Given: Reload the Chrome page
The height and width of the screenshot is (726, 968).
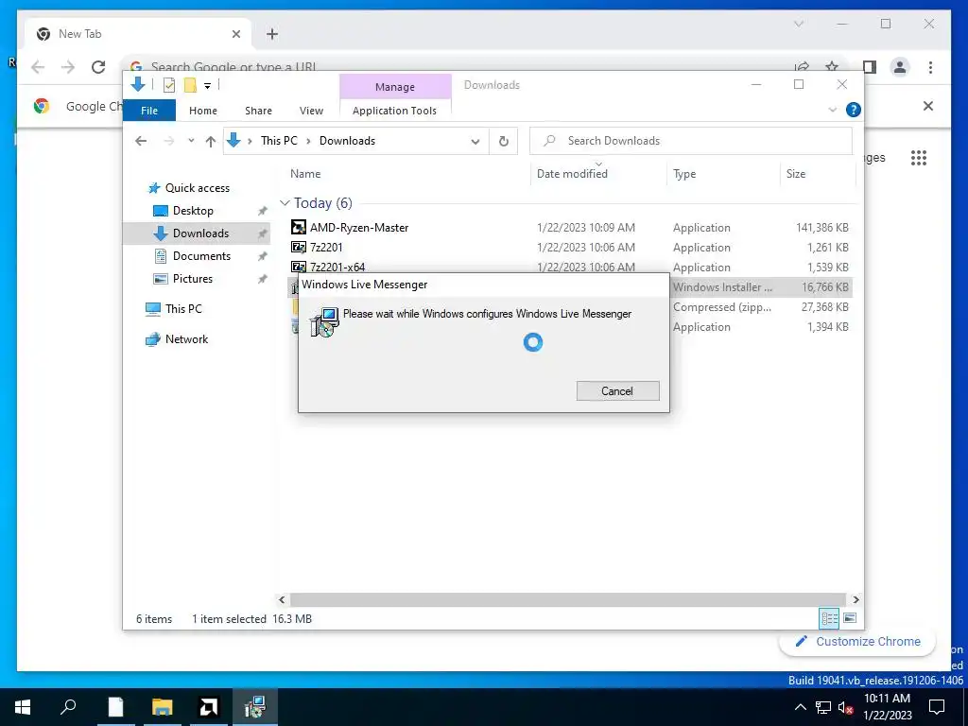Looking at the screenshot, I should [x=98, y=67].
